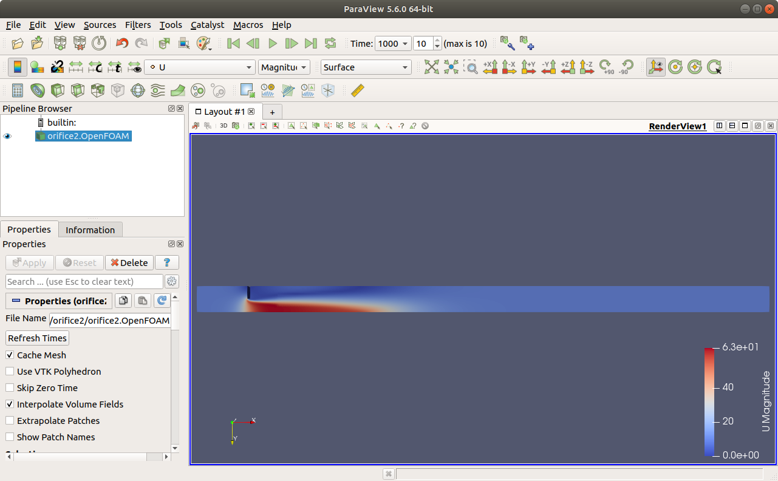Image resolution: width=778 pixels, height=481 pixels.
Task: Click the Properties search field
Action: click(x=84, y=282)
